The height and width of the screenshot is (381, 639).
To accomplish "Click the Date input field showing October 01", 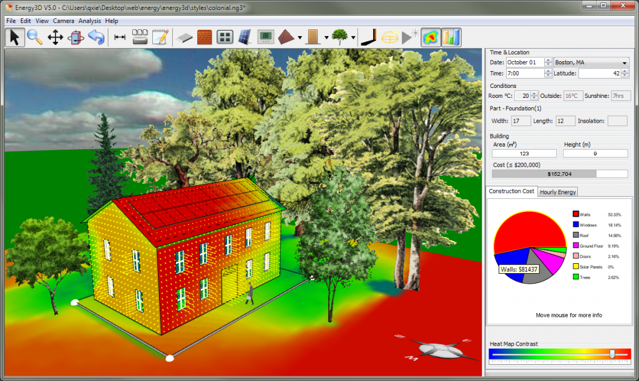I will click(x=525, y=62).
